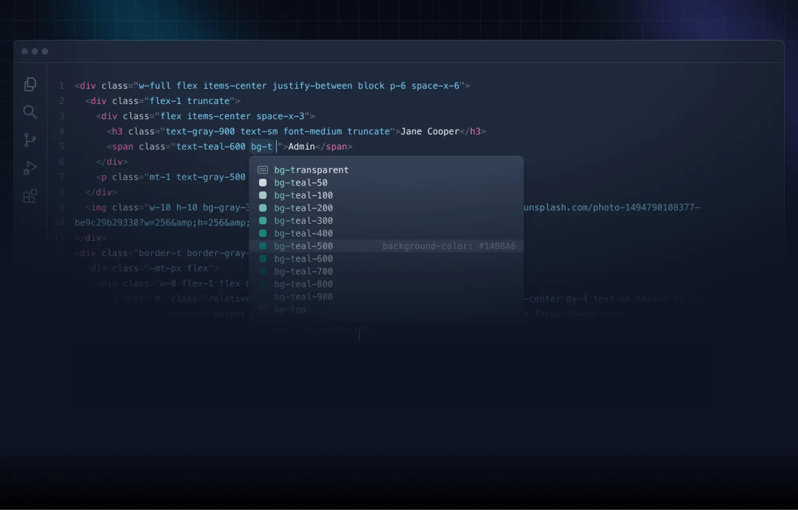
Task: Click the bg-teal-200 color swatch
Action: (263, 208)
